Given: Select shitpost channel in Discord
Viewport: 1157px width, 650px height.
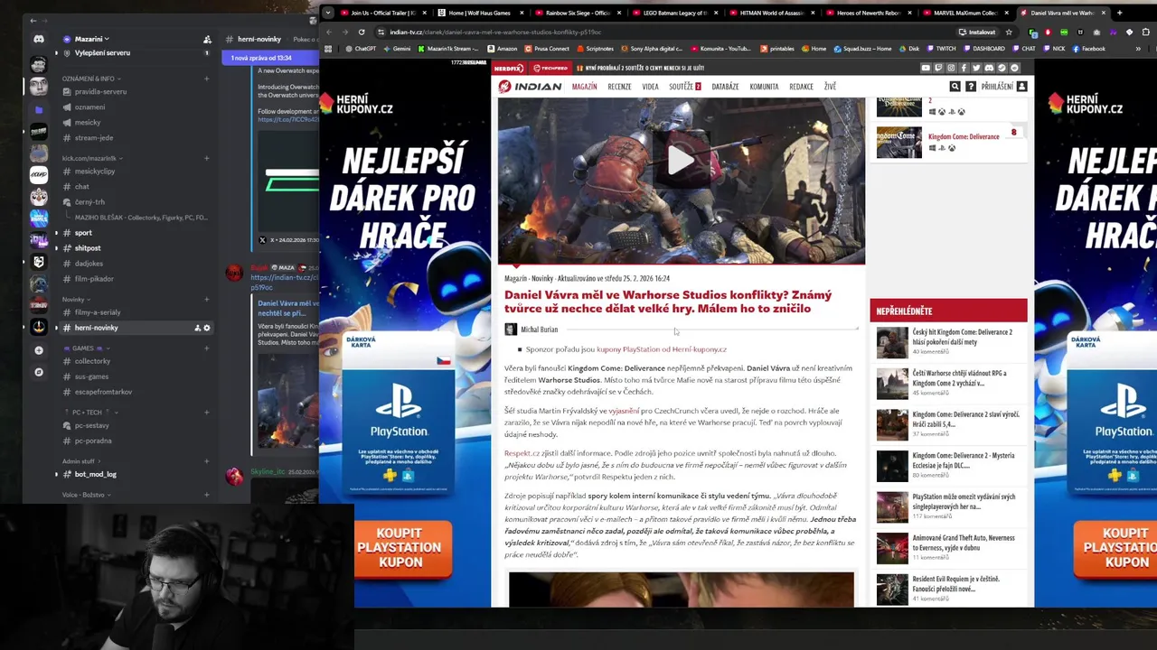Looking at the screenshot, I should [136, 247].
